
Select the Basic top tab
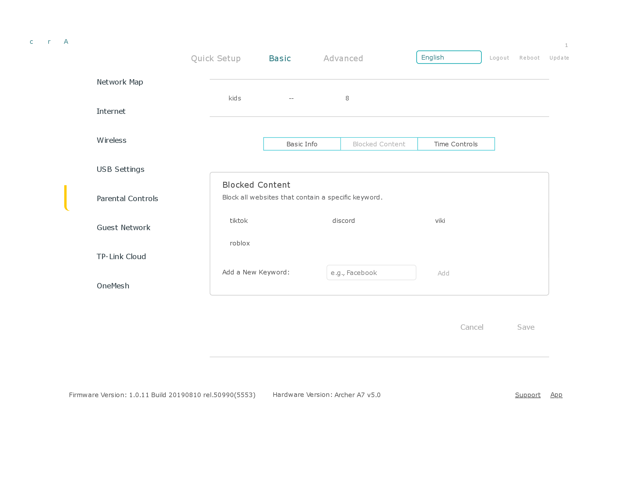point(280,59)
